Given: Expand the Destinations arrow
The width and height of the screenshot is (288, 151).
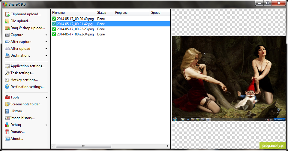Looking at the screenshot, I should point(46,56).
